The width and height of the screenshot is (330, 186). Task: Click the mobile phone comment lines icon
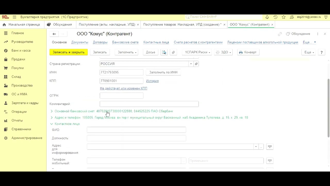(x=270, y=161)
